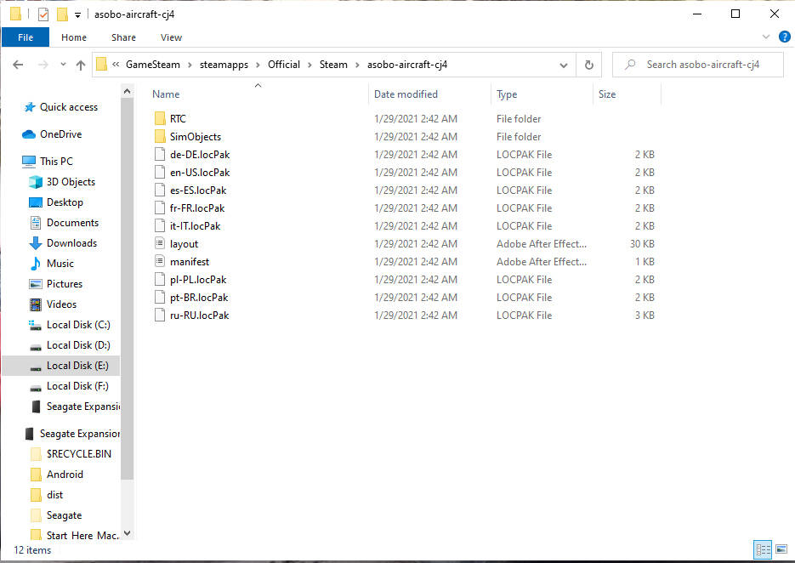Switch to details view icon in status bar

click(763, 549)
